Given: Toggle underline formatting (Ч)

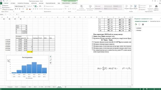Looking at the screenshot, I should 19,9.
